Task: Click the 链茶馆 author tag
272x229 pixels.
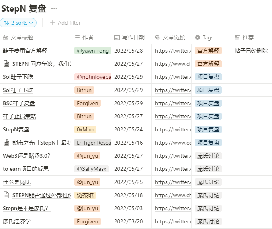Action: [85, 195]
